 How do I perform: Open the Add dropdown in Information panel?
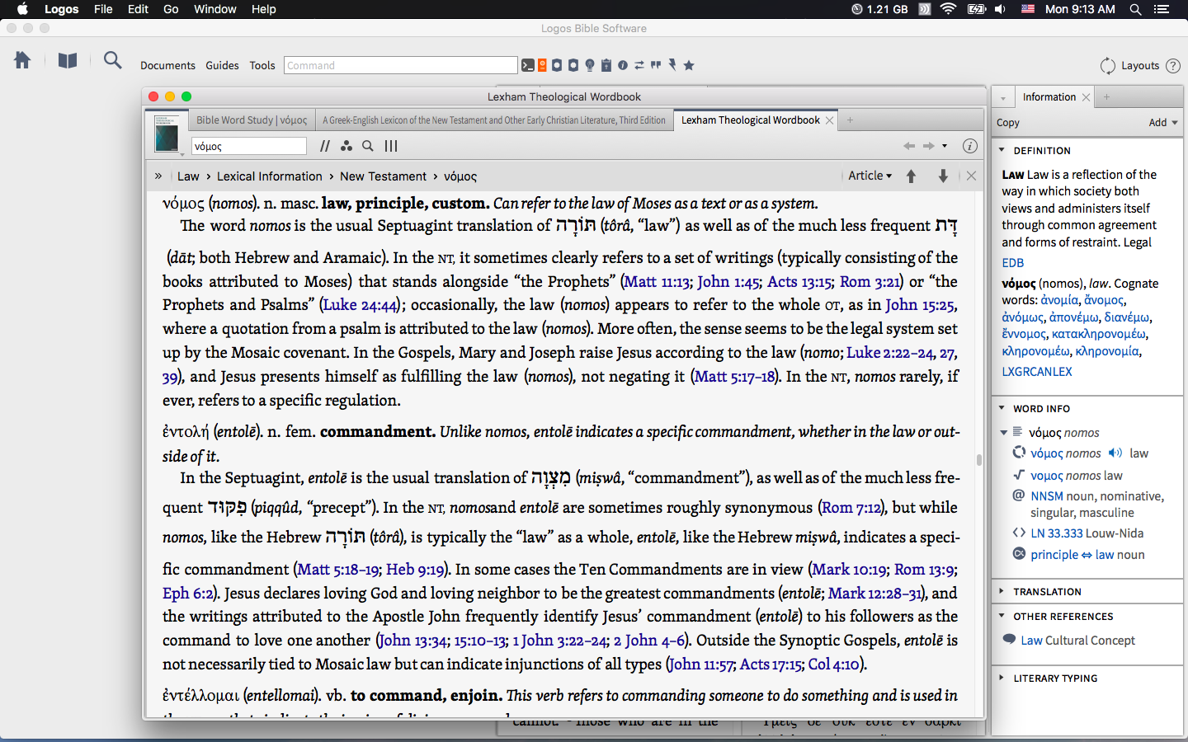[1163, 122]
